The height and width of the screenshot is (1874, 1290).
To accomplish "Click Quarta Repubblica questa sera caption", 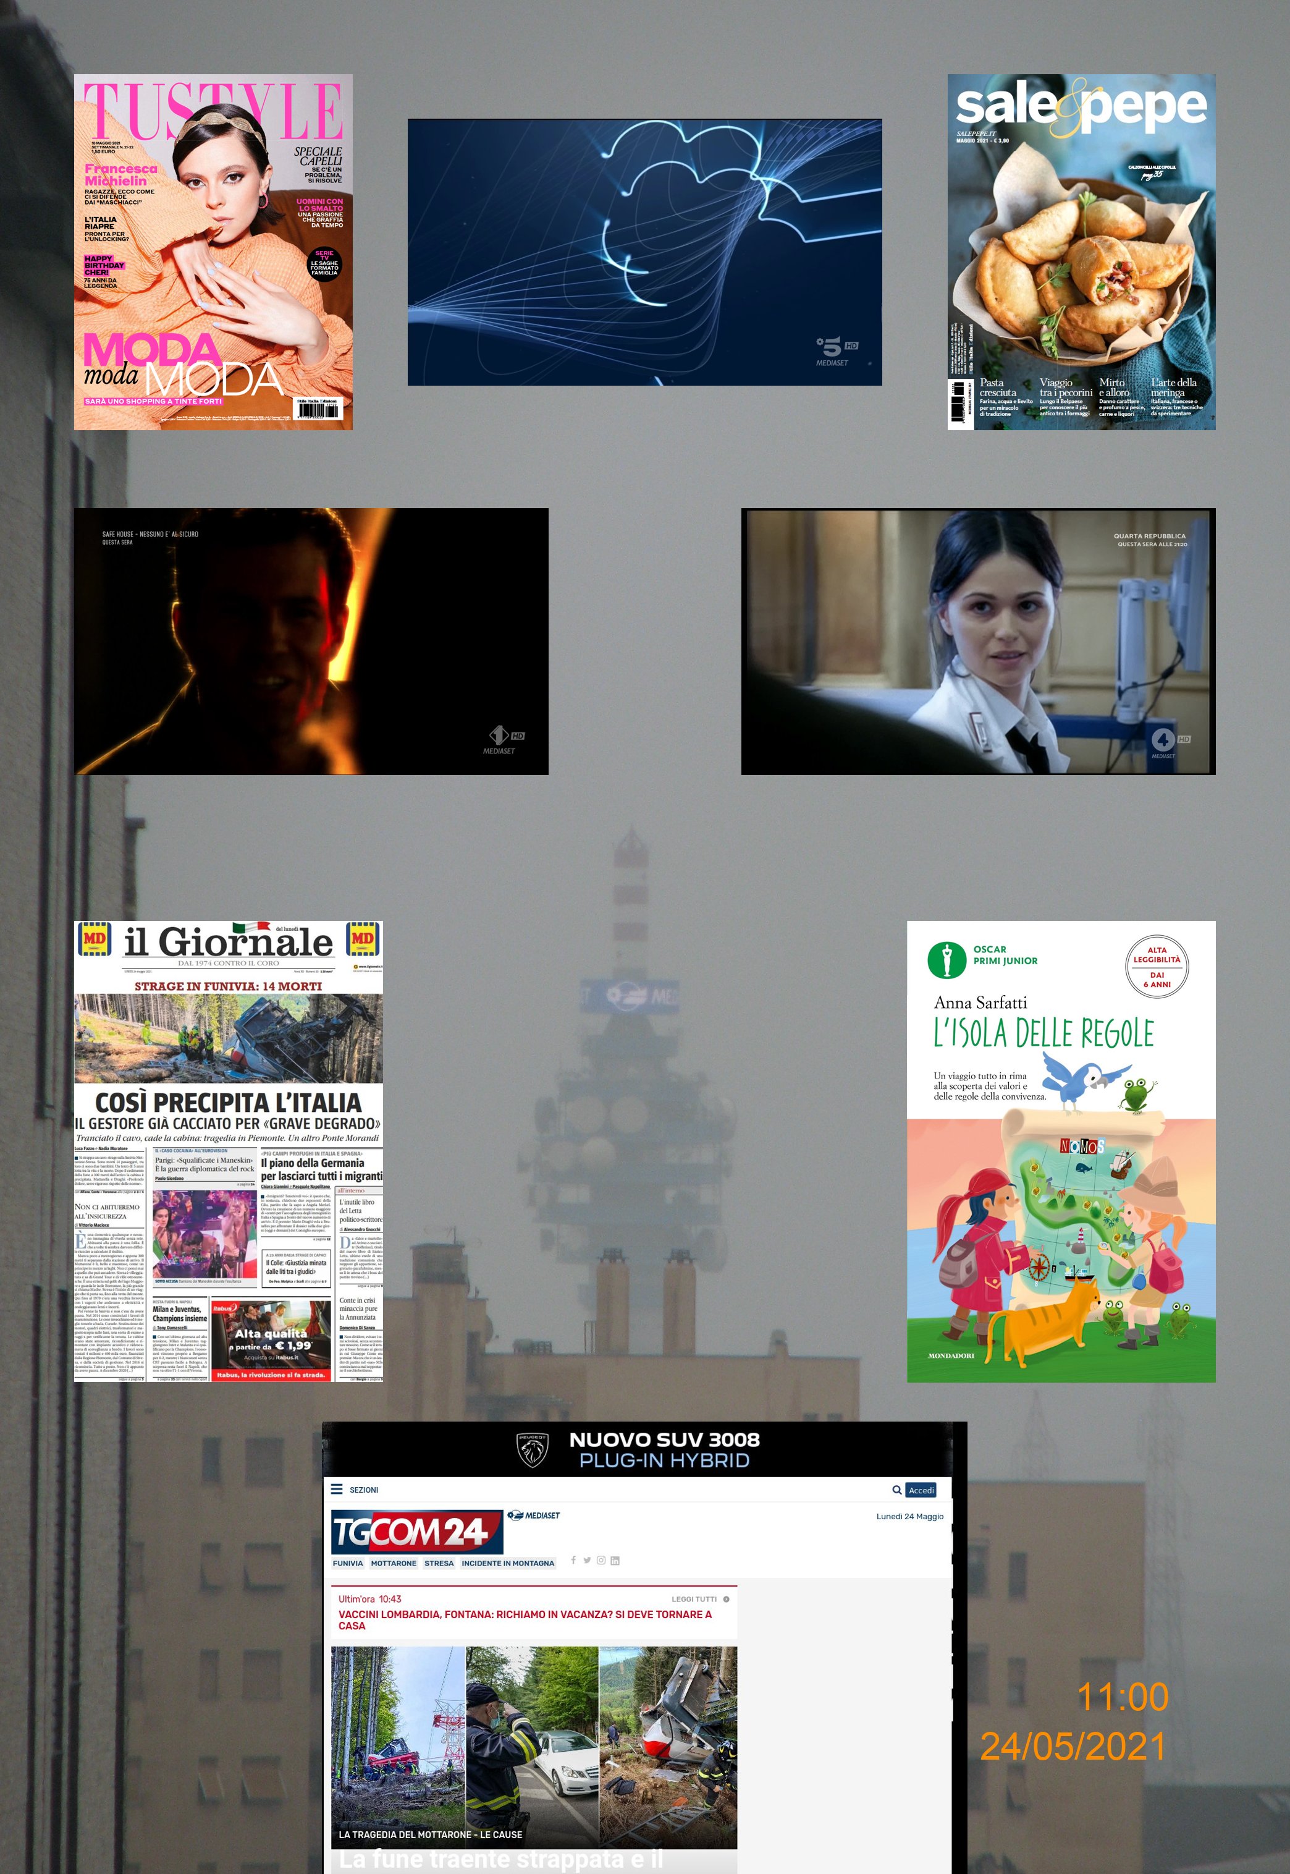I will [1150, 540].
